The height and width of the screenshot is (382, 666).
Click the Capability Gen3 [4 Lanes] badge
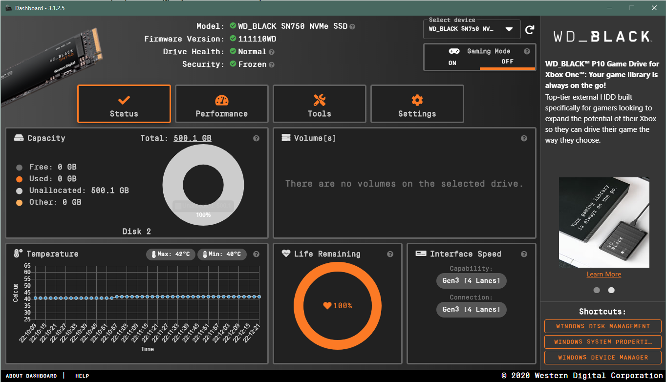pos(472,281)
